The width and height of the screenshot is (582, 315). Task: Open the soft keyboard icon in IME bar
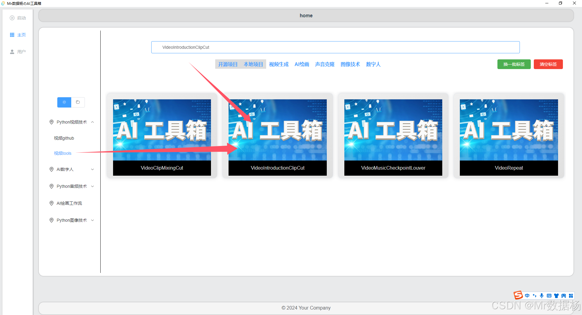click(x=549, y=296)
